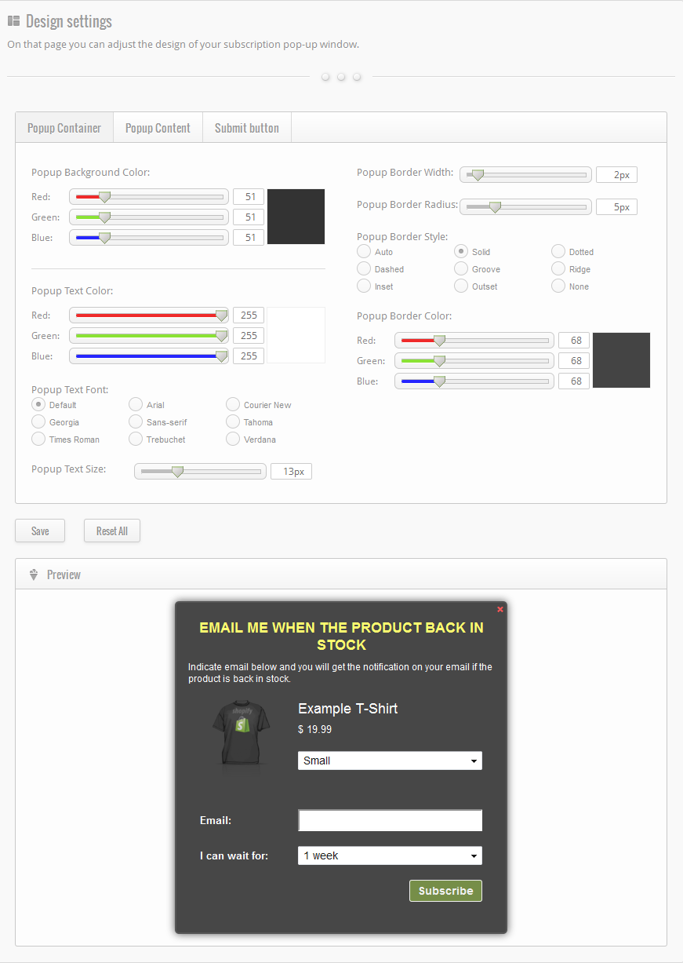Click the Popup Text Size value box

(x=291, y=472)
